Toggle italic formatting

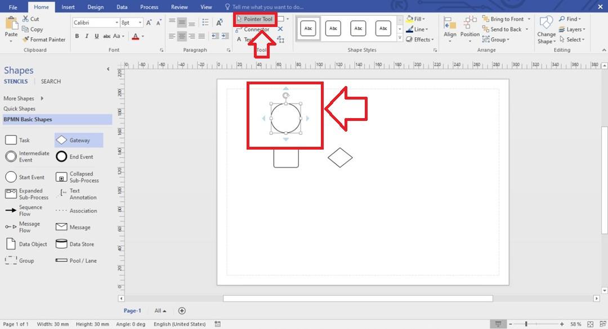(86, 35)
